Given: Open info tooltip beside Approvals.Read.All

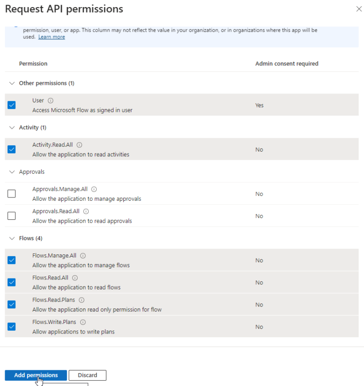Looking at the screenshot, I should tap(85, 211).
